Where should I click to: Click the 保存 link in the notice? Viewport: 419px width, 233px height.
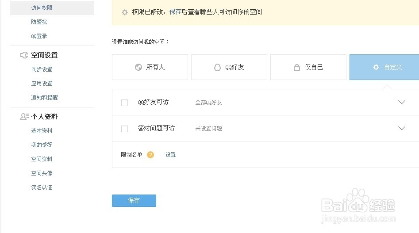(175, 12)
